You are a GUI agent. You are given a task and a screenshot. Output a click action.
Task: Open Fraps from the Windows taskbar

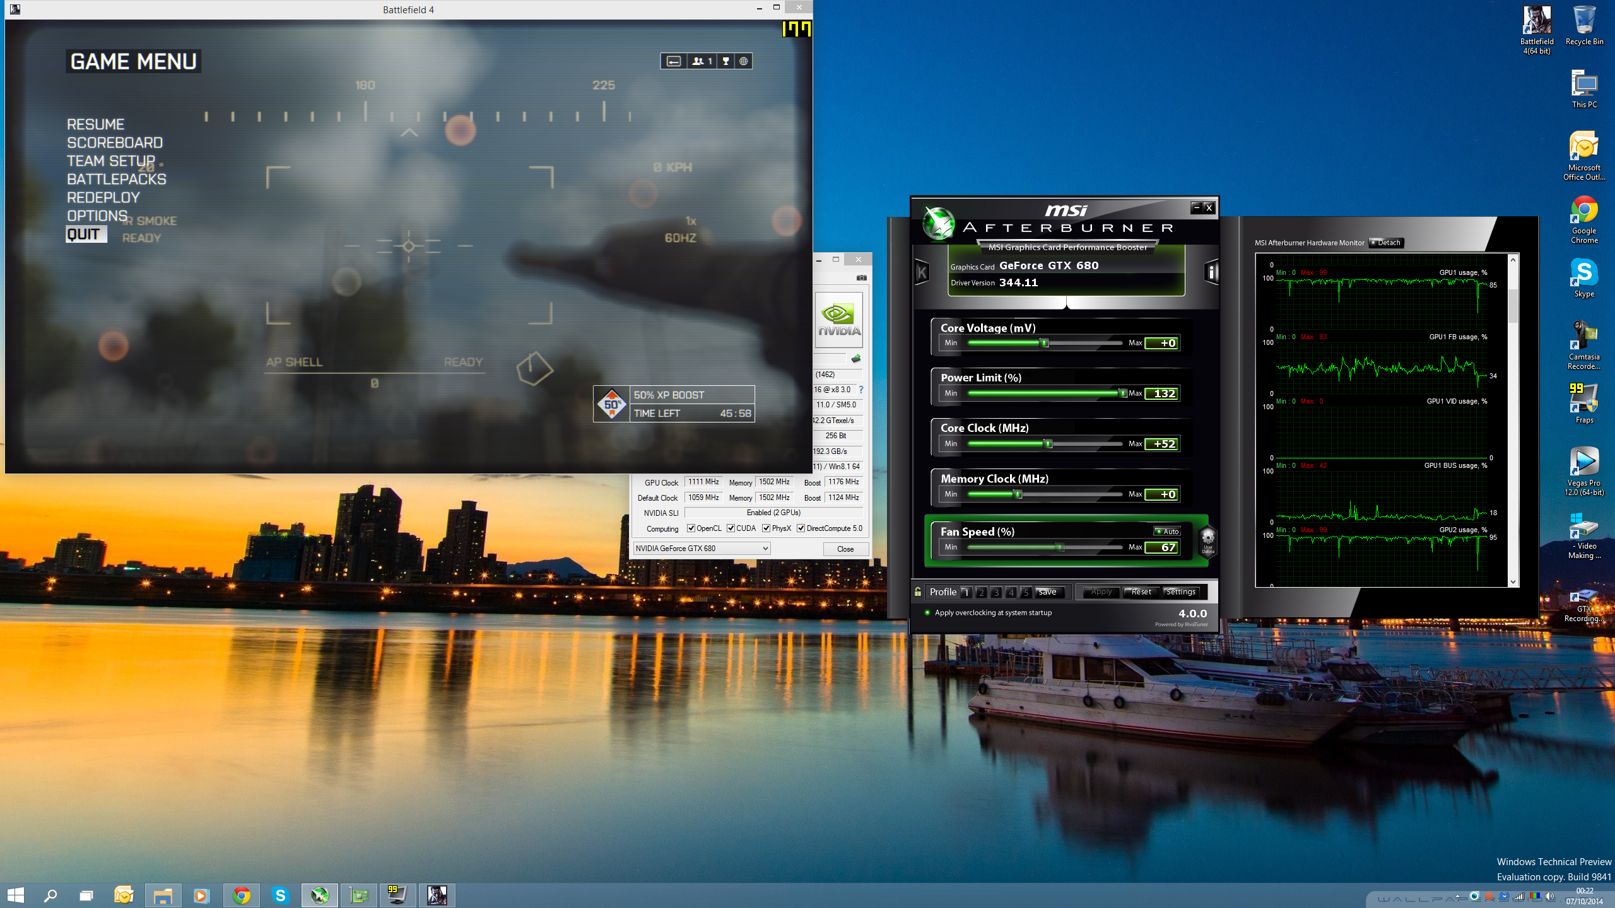tap(397, 895)
